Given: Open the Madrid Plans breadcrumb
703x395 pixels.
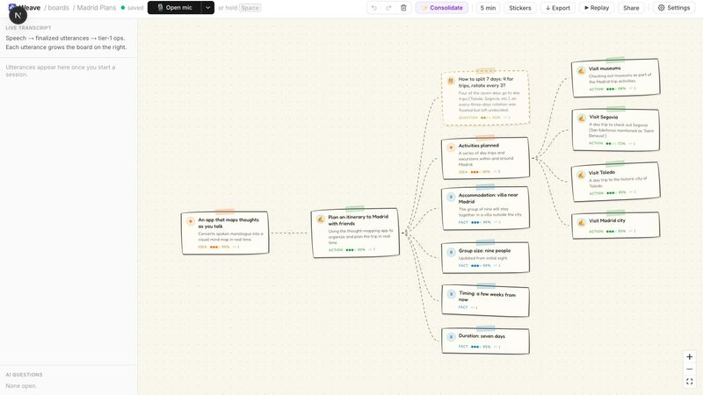Looking at the screenshot, I should pyautogui.click(x=97, y=8).
